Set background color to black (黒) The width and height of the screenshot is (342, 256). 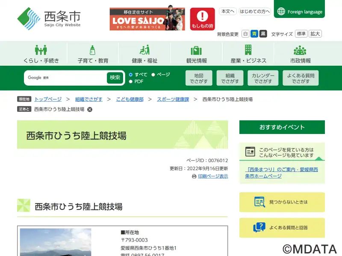coord(263,34)
